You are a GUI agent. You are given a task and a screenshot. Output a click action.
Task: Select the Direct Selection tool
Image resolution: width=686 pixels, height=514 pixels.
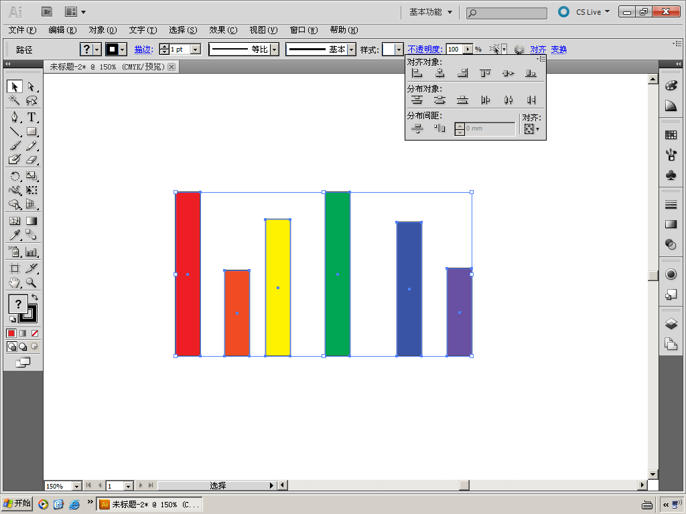point(31,86)
